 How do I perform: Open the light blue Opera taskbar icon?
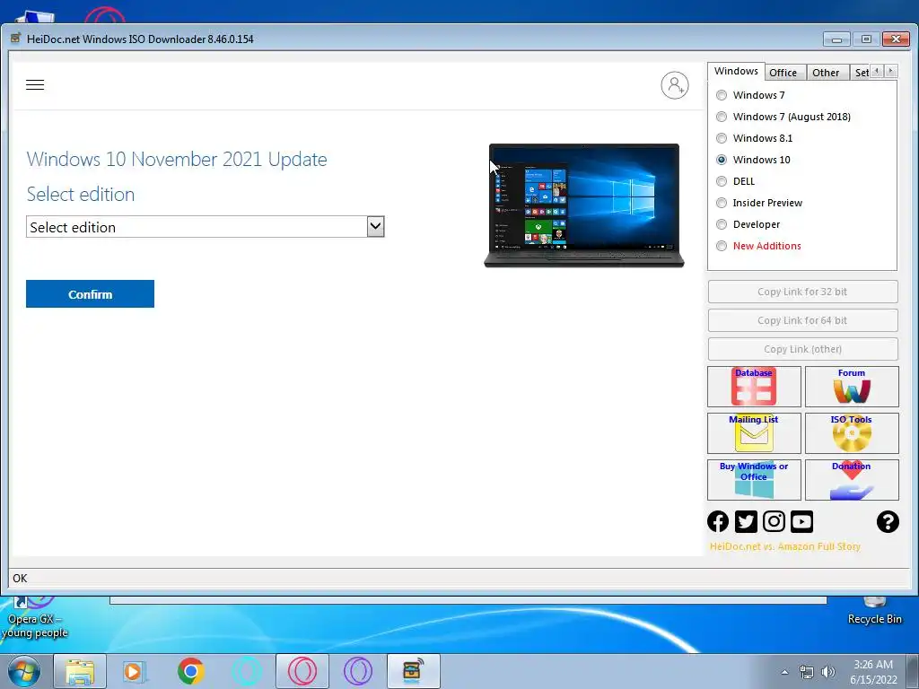coord(247,671)
